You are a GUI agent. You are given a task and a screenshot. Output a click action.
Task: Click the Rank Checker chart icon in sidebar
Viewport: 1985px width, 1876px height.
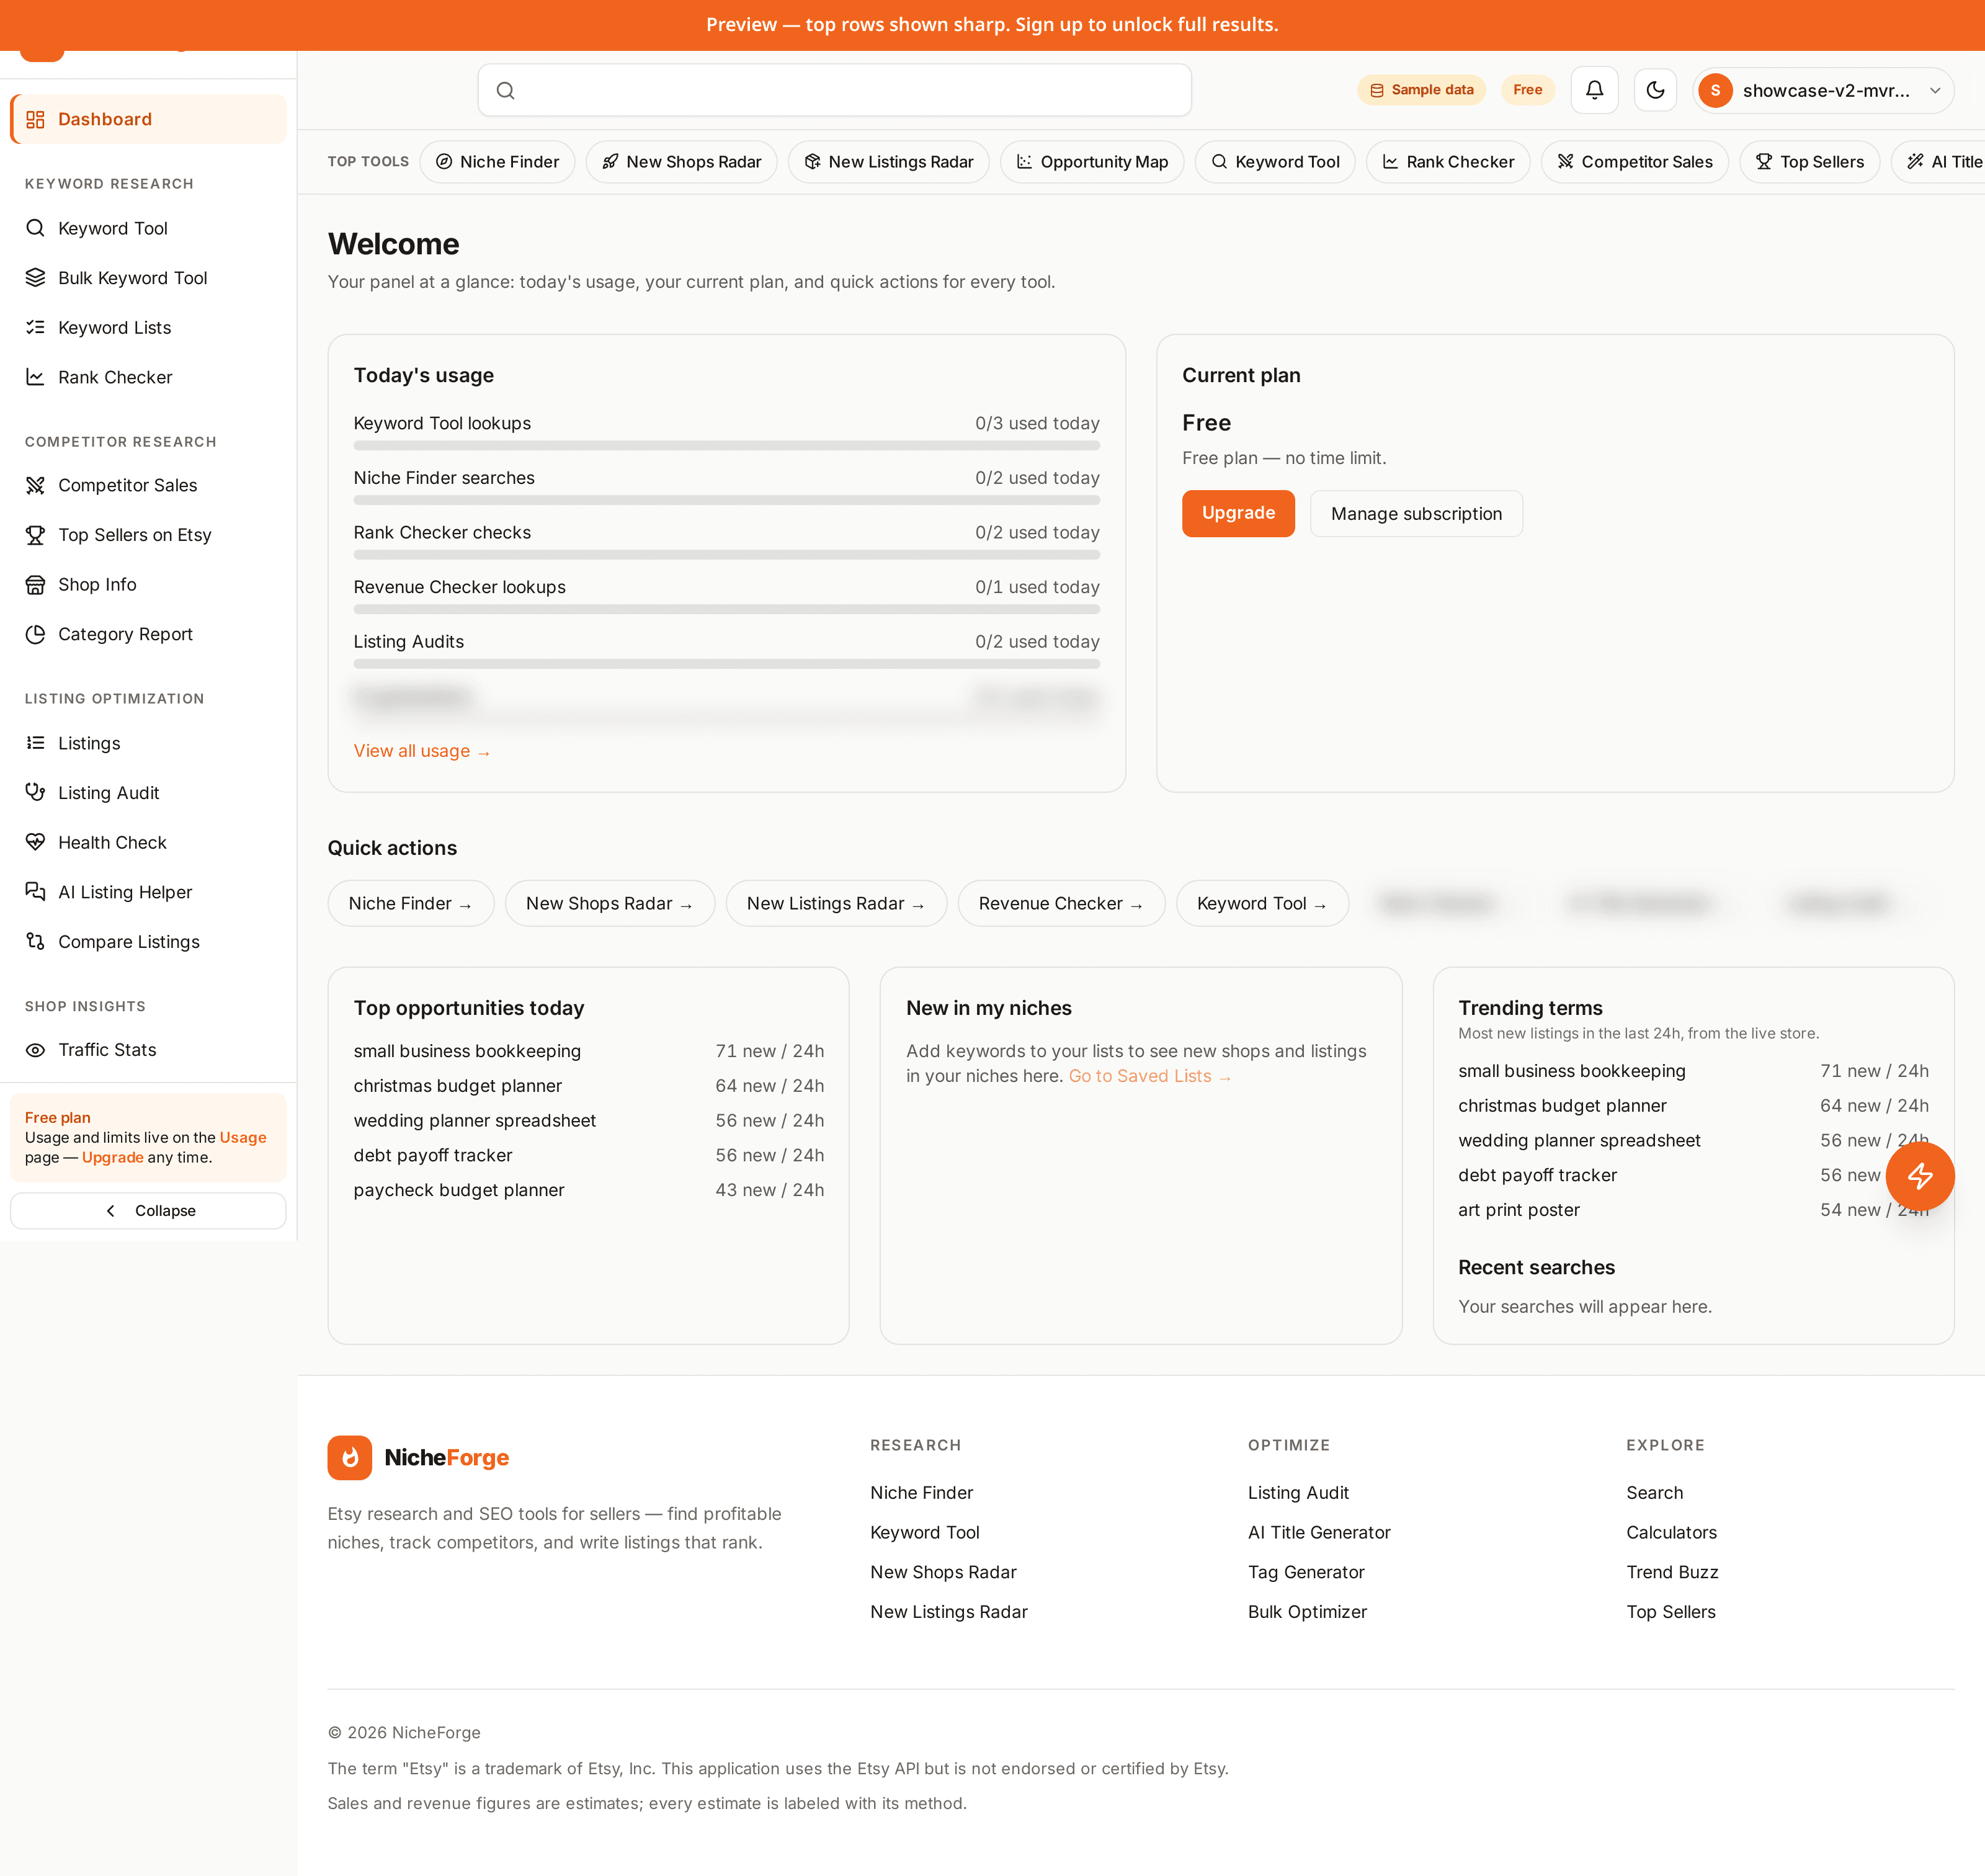coord(35,377)
